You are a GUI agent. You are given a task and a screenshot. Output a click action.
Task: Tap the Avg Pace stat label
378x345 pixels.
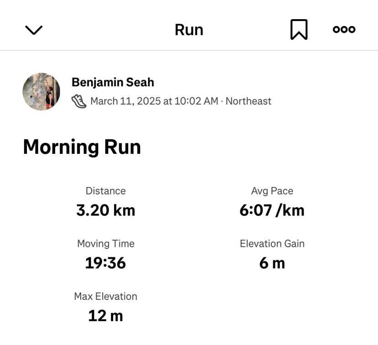point(272,191)
